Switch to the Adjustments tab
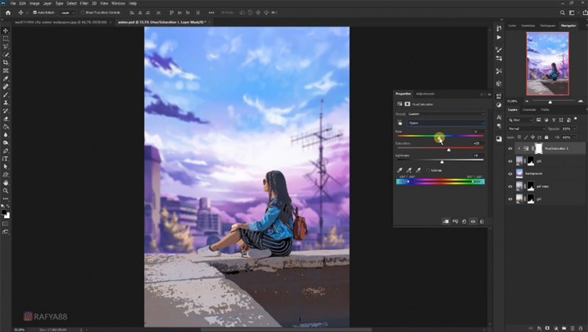This screenshot has width=588, height=332. pyautogui.click(x=425, y=93)
